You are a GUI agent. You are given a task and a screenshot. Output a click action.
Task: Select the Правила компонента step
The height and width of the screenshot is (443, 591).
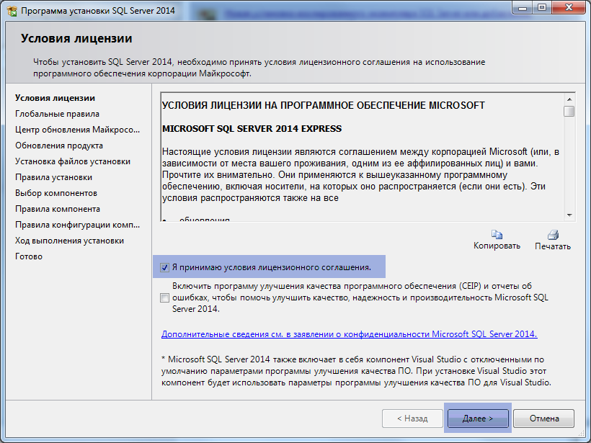point(58,209)
